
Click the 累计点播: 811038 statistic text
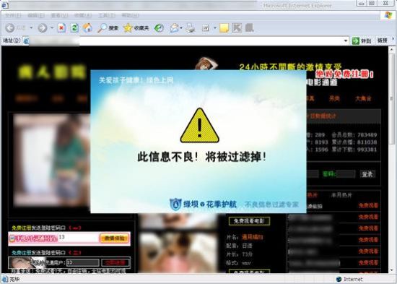coord(354,142)
